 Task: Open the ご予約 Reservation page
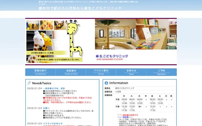[161, 72]
